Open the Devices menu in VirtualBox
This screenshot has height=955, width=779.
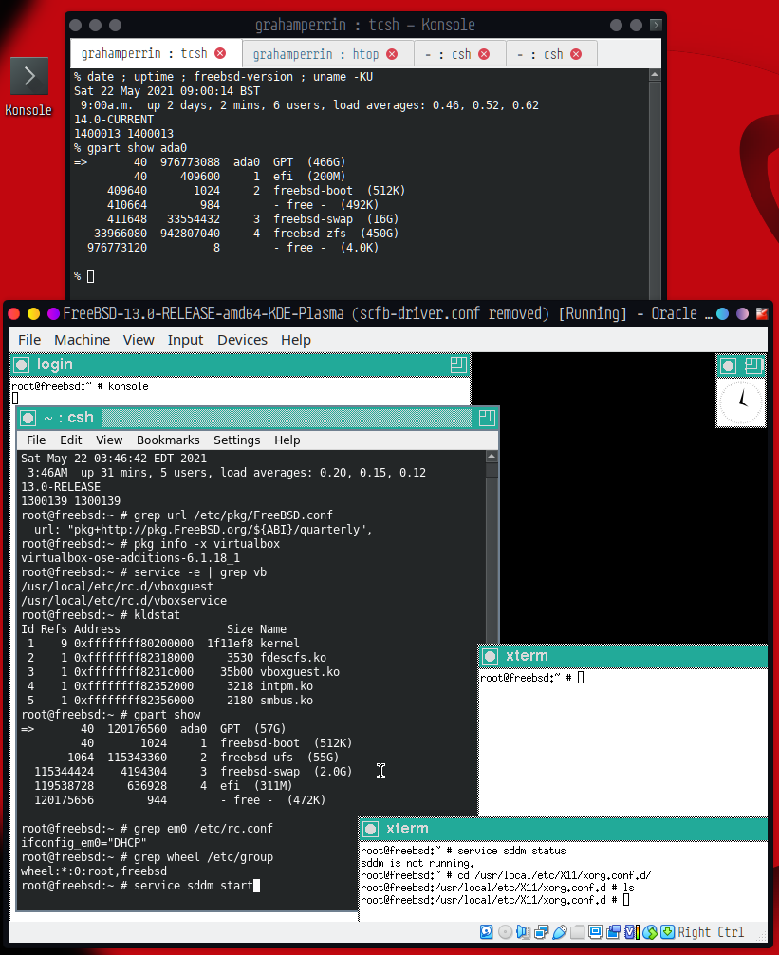click(242, 340)
